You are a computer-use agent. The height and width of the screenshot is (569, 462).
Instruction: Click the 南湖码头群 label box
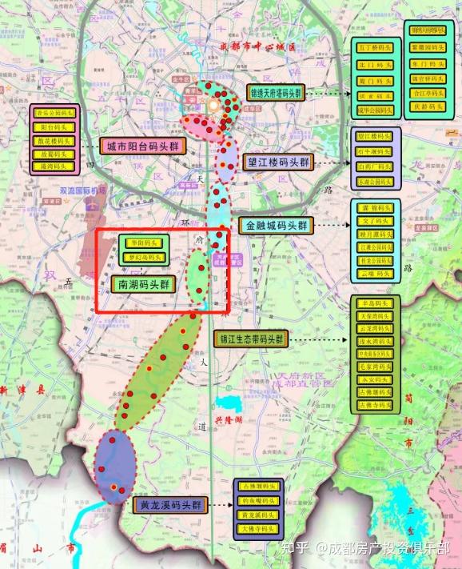coord(144,284)
